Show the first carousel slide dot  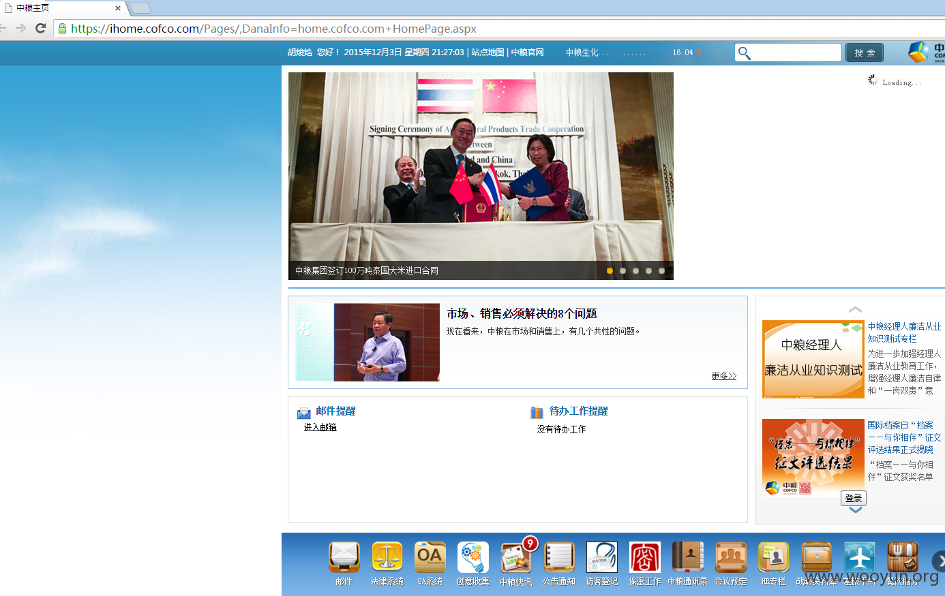(x=610, y=270)
